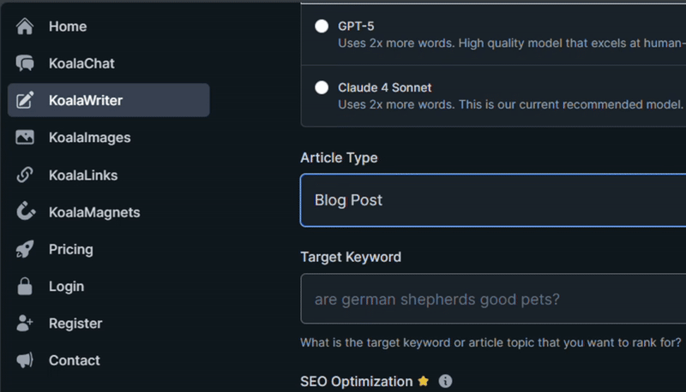686x392 pixels.
Task: Click the KoalaMagnets magnet icon
Action: pos(25,212)
